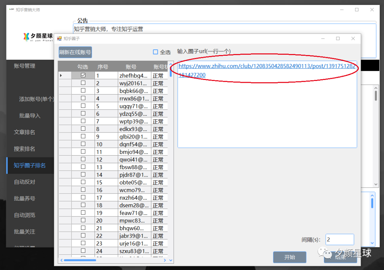
Task: Click the 账号 column header
Action: [131, 66]
